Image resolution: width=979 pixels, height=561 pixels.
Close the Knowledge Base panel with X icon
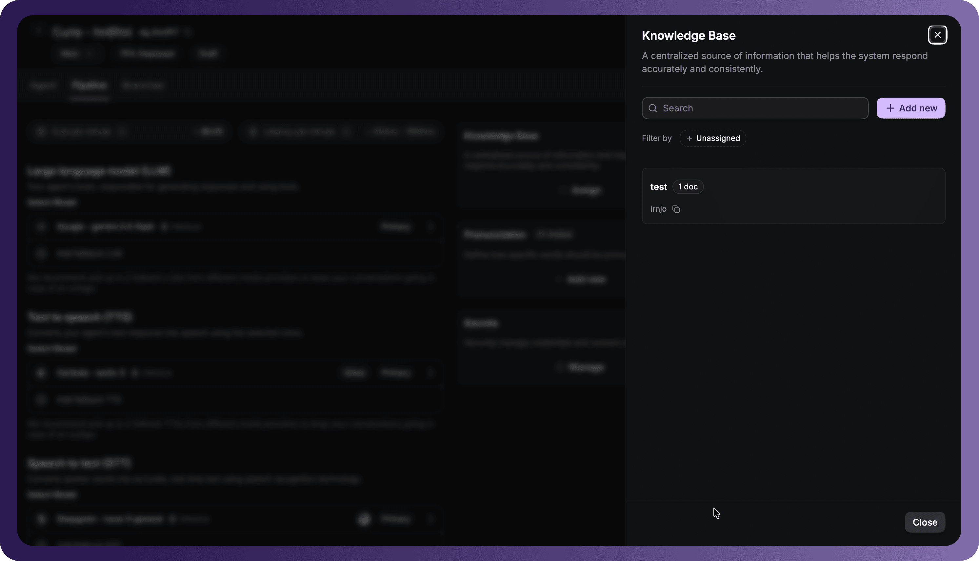(937, 35)
